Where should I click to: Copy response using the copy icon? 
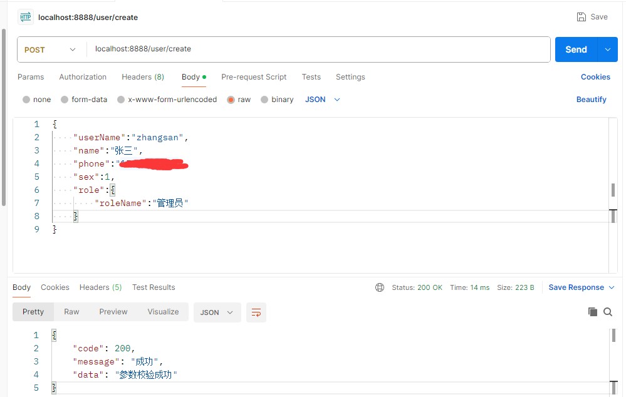coord(592,312)
